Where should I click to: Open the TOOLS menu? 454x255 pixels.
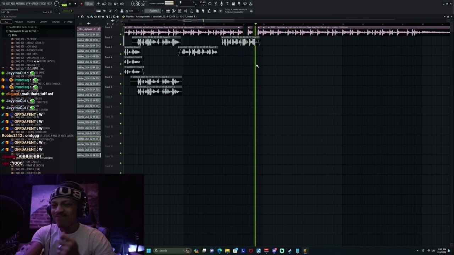pos(43,4)
